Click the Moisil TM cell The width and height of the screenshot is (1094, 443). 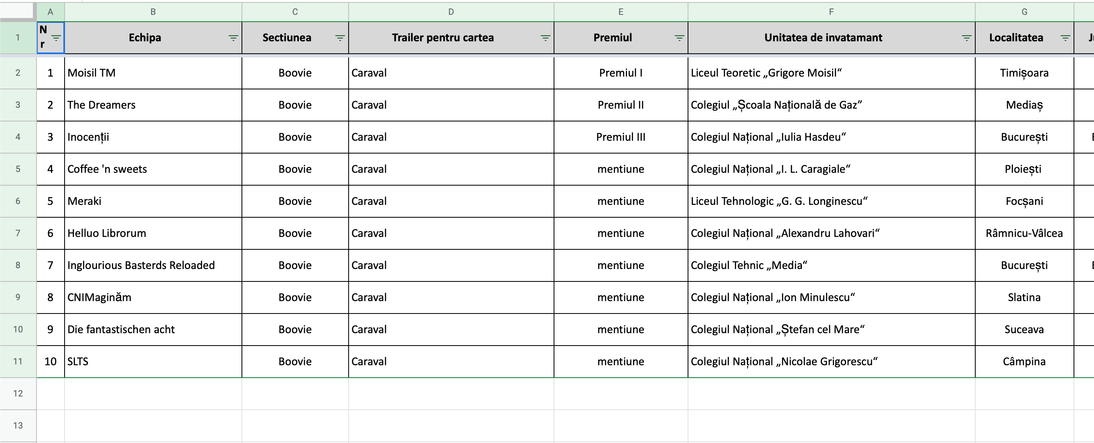pos(153,73)
